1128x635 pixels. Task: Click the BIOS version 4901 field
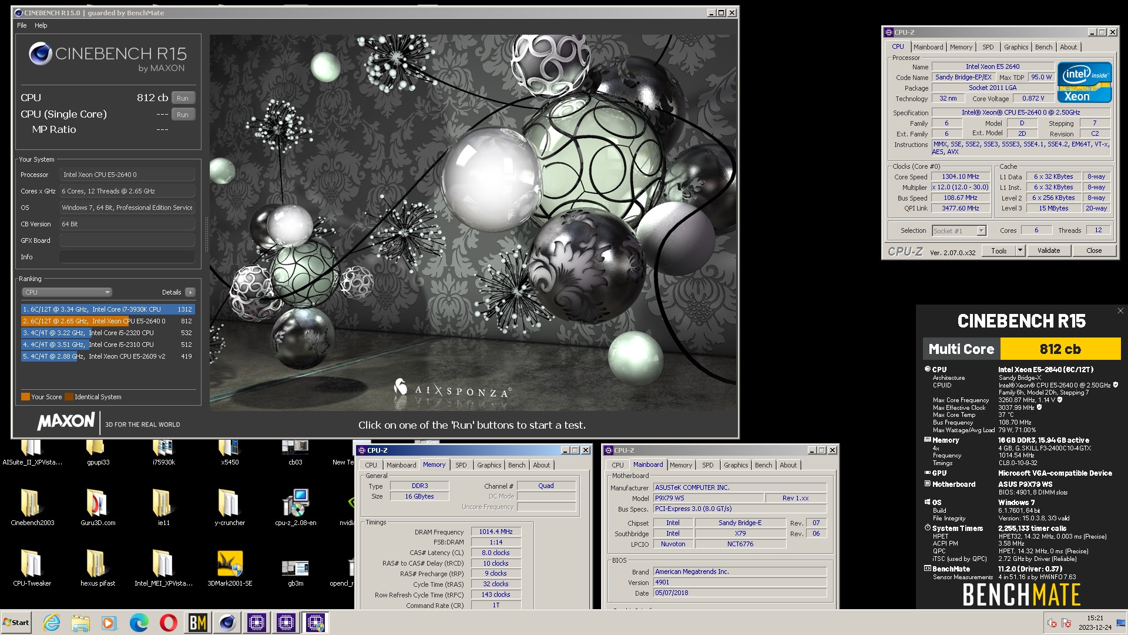click(x=740, y=582)
